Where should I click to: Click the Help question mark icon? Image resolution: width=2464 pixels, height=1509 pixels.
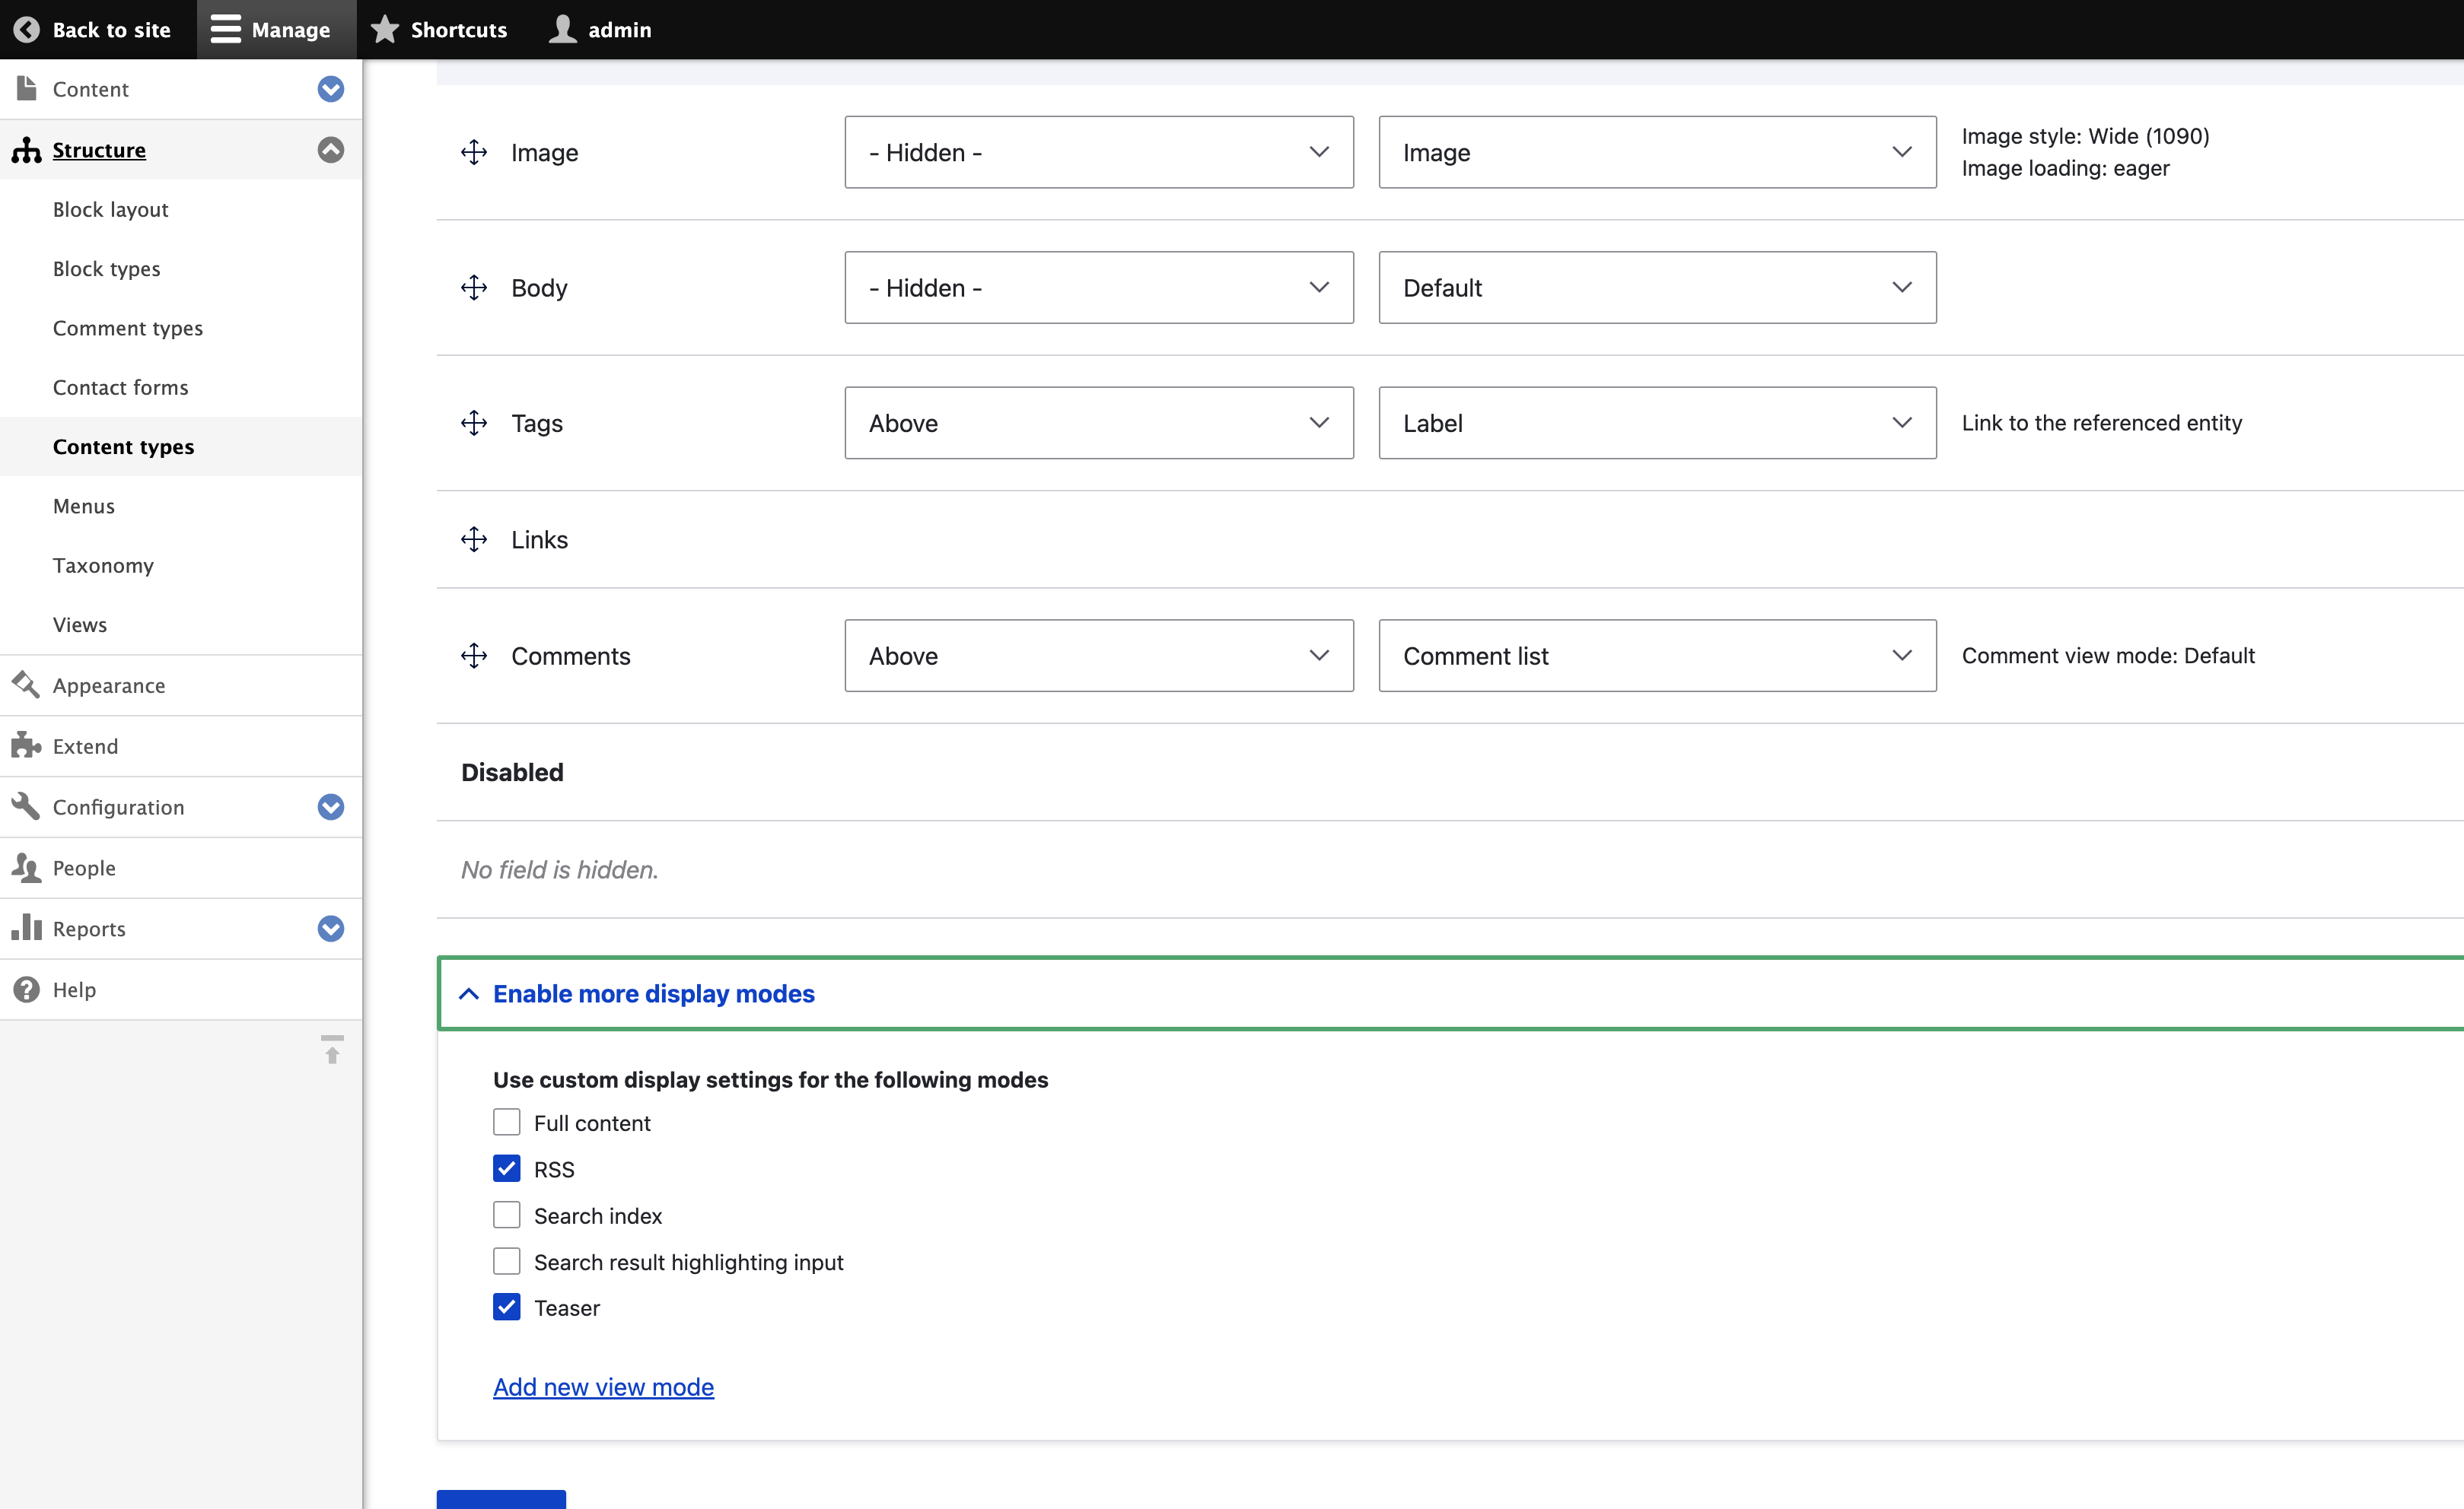[26, 988]
